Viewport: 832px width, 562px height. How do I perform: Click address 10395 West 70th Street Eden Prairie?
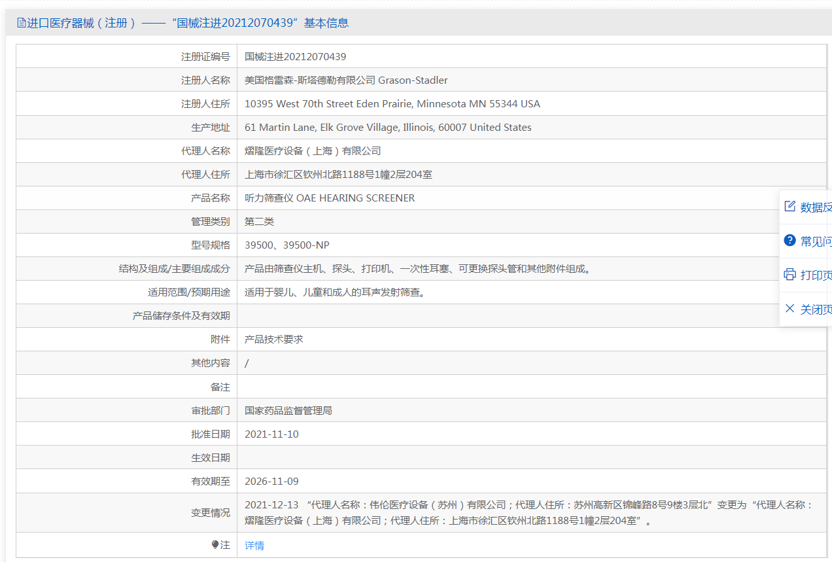(x=392, y=104)
